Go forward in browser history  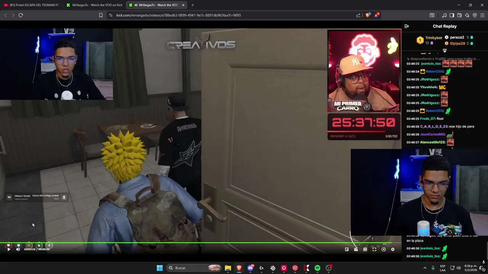13,15
